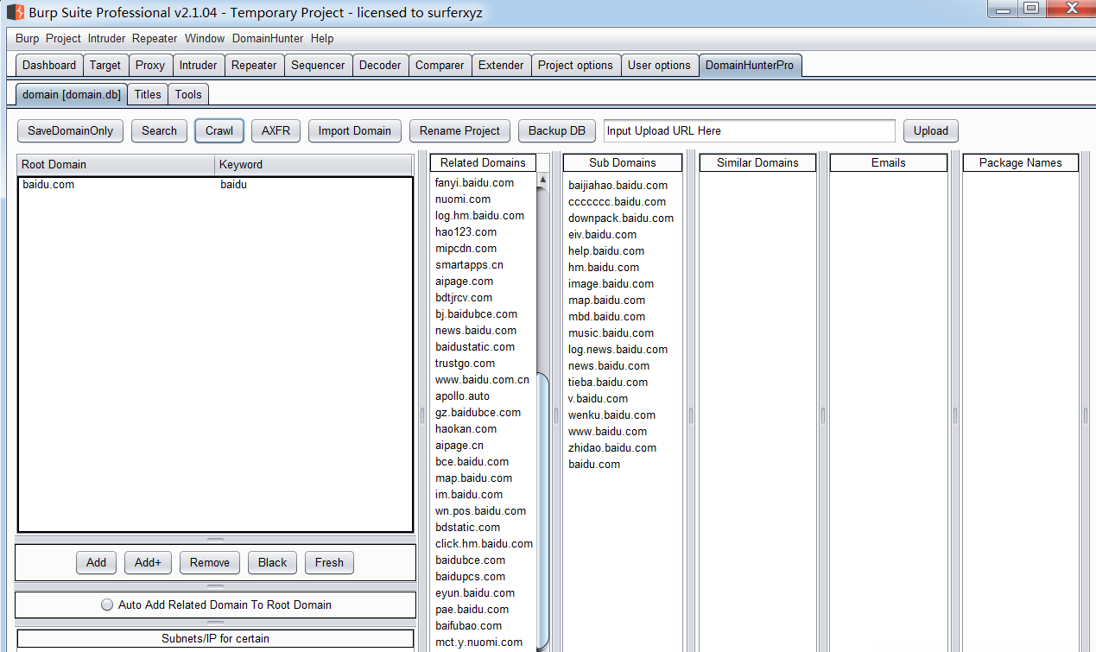Image resolution: width=1096 pixels, height=652 pixels.
Task: Click the Add button
Action: pyautogui.click(x=97, y=562)
